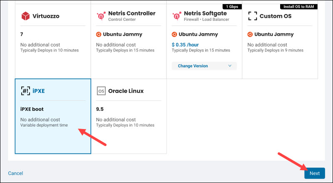Click Virtuozzo version 7
Screen dimensions: 333x183
pos(22,34)
